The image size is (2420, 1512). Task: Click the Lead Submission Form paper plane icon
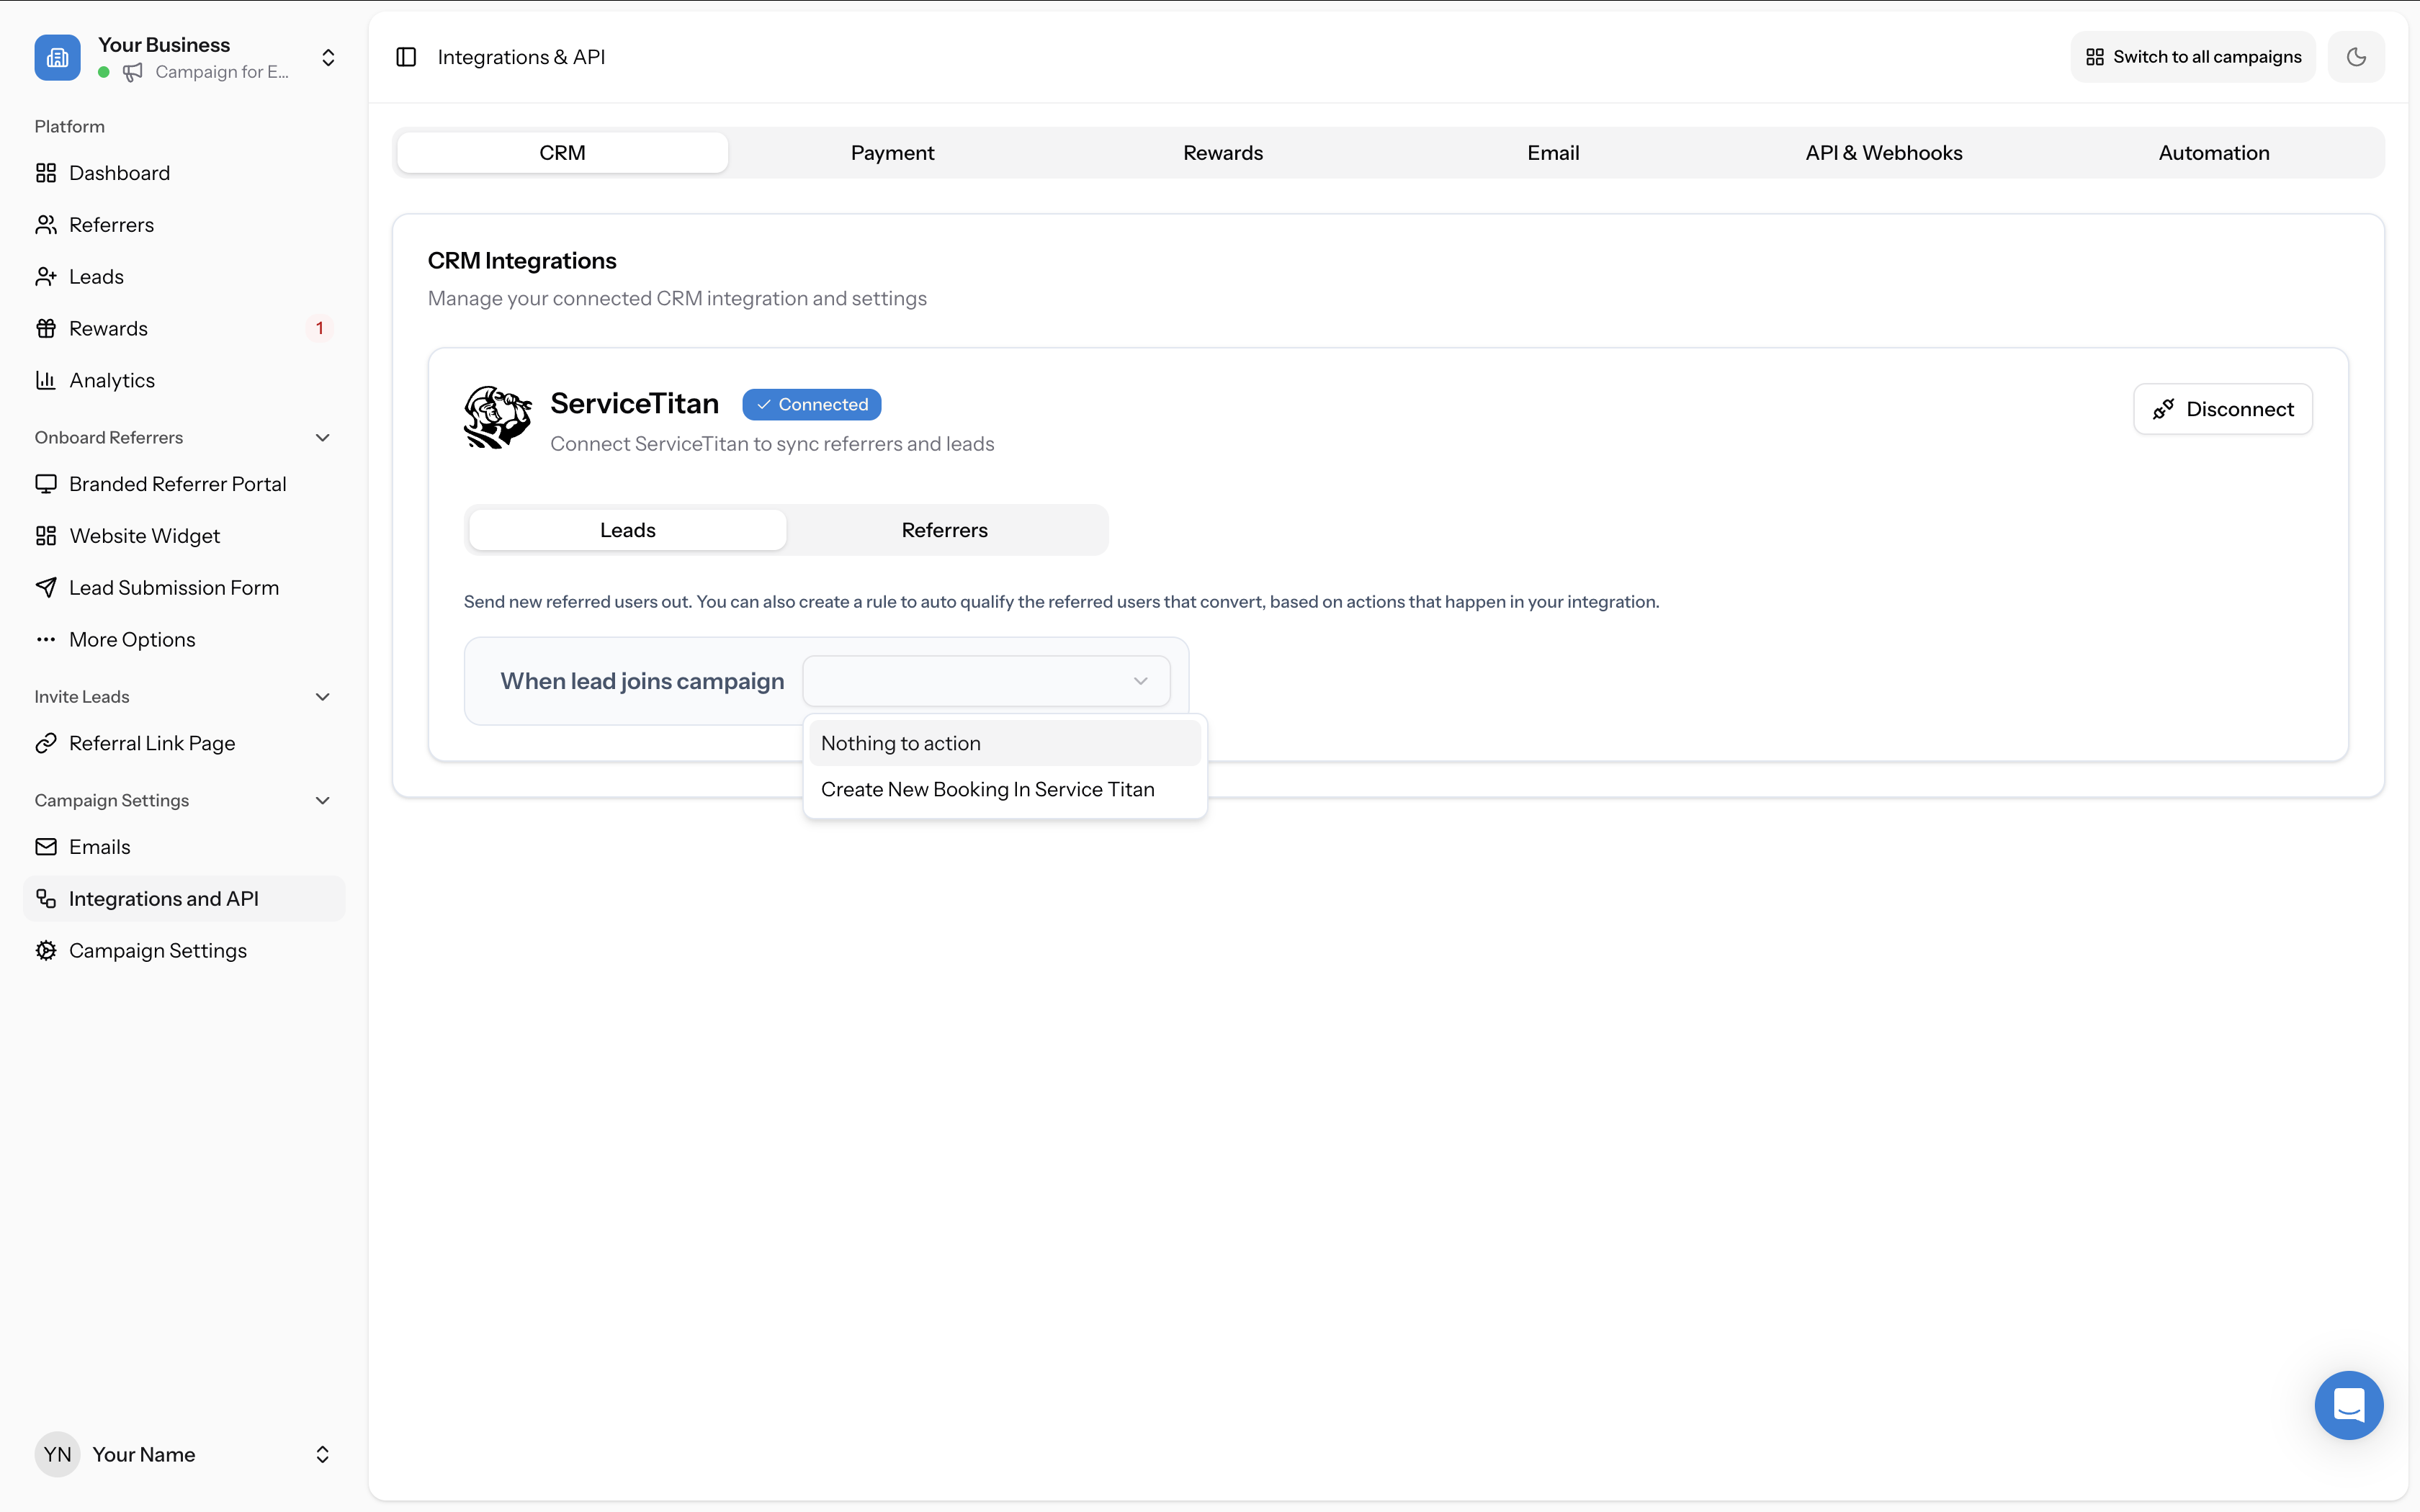46,587
